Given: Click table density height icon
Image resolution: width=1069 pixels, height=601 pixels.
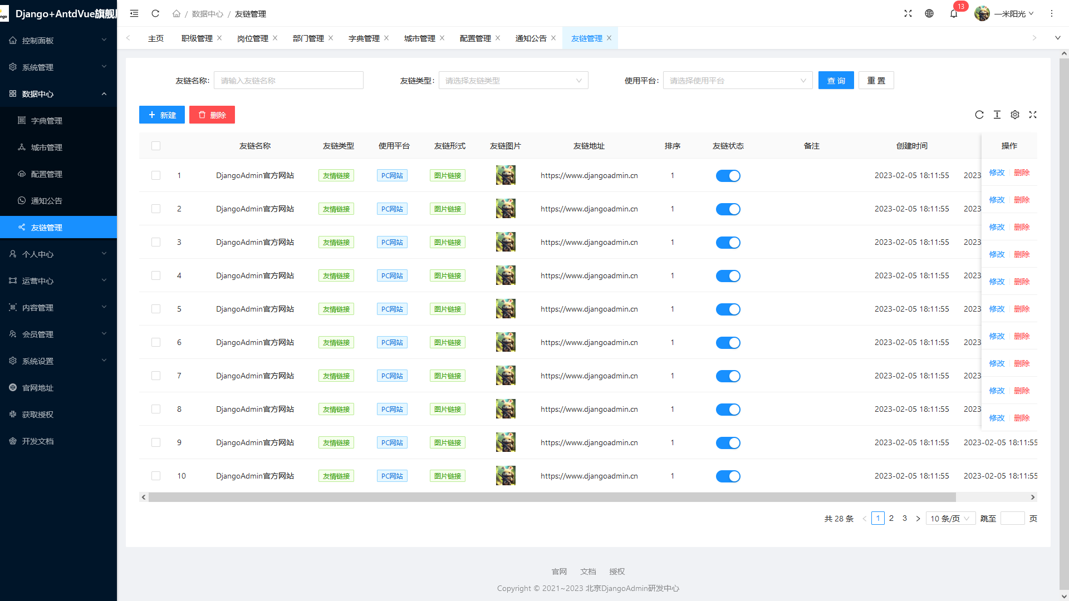Looking at the screenshot, I should pyautogui.click(x=997, y=115).
